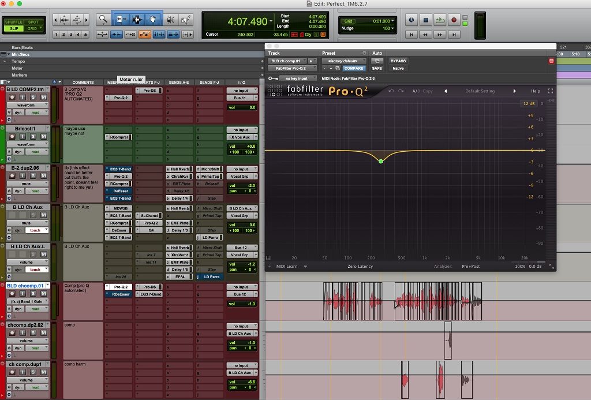This screenshot has width=591, height=400.
Task: Click the 12 dB display range button
Action: pos(529,103)
